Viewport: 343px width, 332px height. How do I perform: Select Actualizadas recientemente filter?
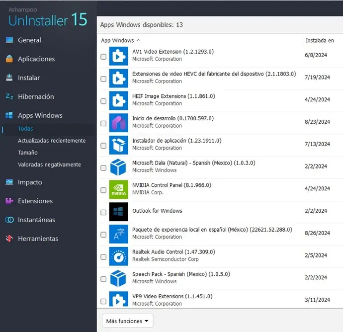pos(52,141)
